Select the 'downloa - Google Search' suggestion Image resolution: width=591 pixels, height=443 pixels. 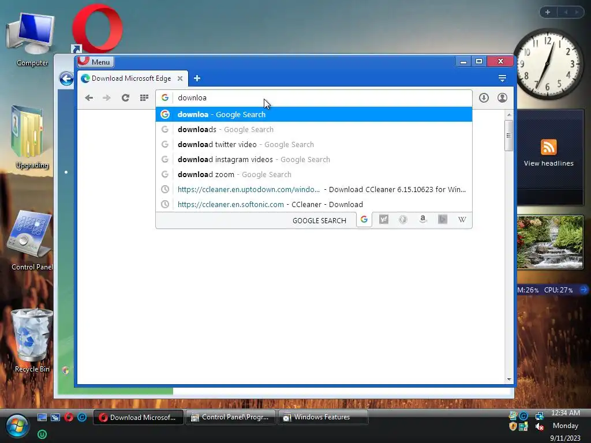point(313,114)
